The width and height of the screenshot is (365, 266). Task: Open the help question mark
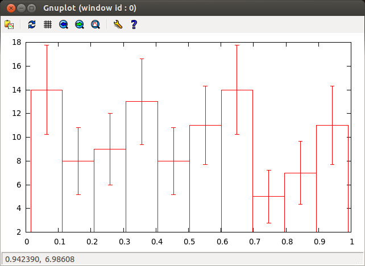tap(134, 24)
